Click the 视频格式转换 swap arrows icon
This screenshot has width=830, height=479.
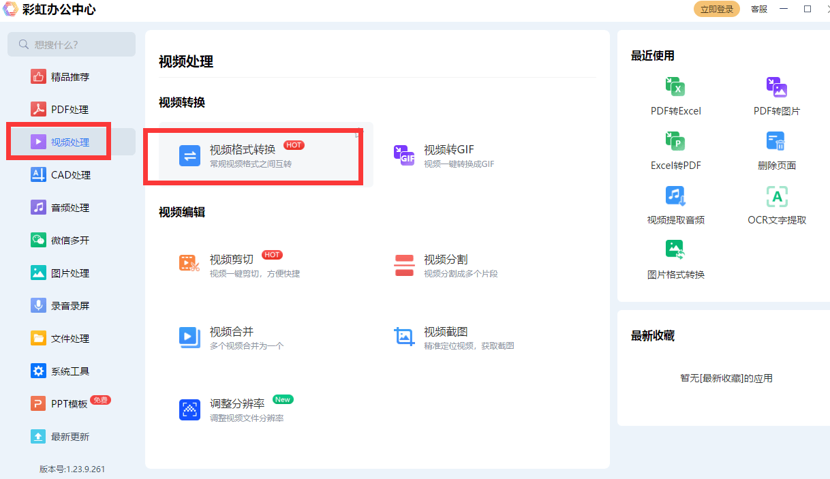click(189, 155)
